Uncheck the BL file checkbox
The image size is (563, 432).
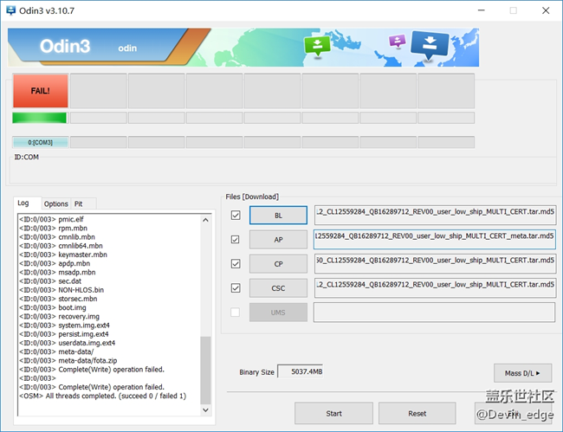(236, 215)
